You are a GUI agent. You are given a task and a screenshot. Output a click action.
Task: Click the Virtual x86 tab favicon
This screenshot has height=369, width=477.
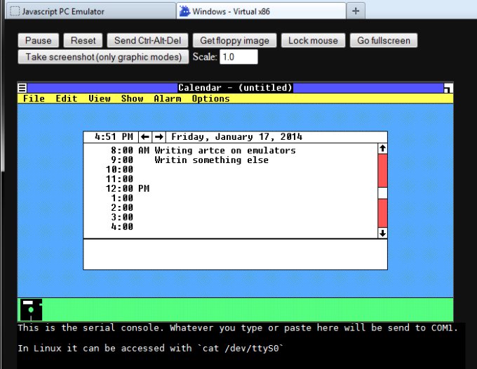(x=184, y=11)
